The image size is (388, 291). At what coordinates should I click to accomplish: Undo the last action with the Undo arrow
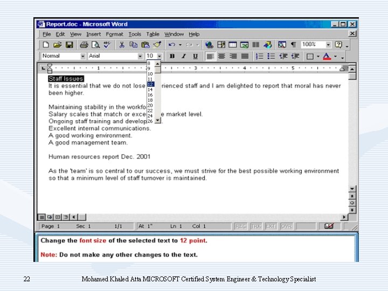[172, 45]
